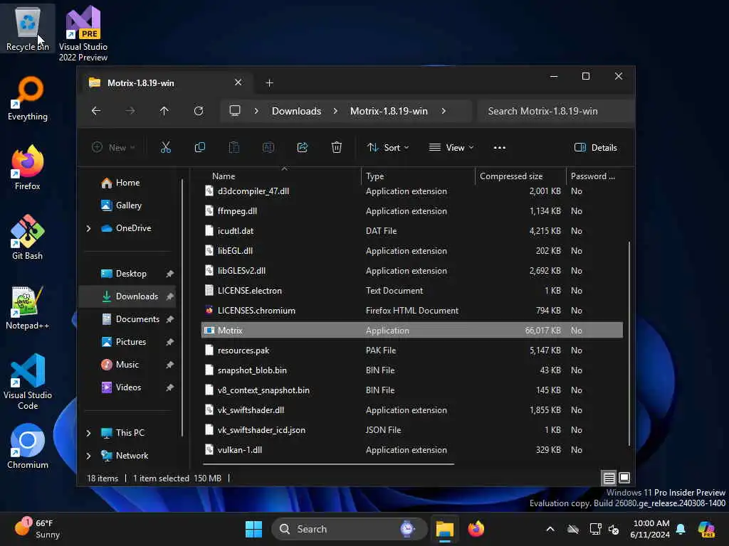Open Music in the navigation pane
The width and height of the screenshot is (729, 546).
click(x=128, y=365)
